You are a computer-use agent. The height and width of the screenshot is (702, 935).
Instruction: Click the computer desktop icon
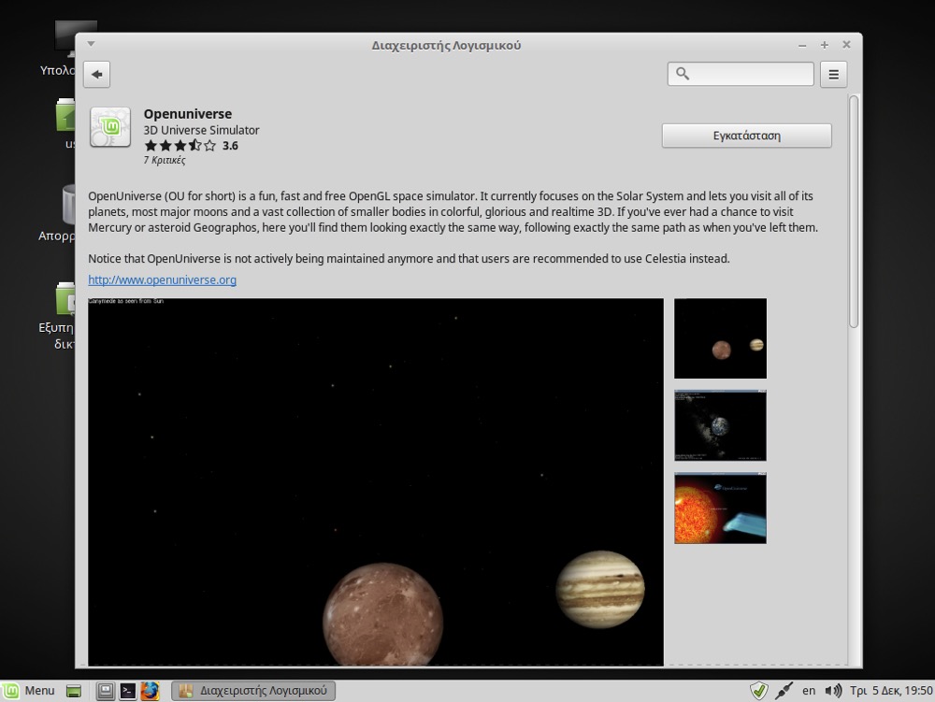click(75, 37)
